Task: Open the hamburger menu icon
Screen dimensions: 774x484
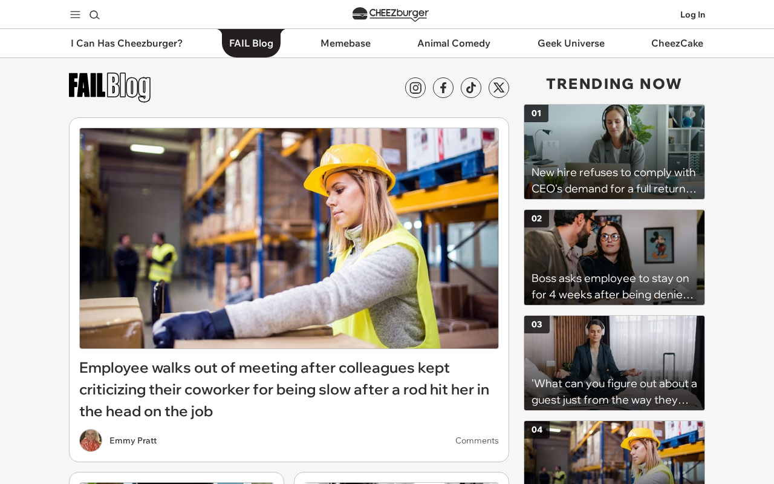Action: coord(75,15)
